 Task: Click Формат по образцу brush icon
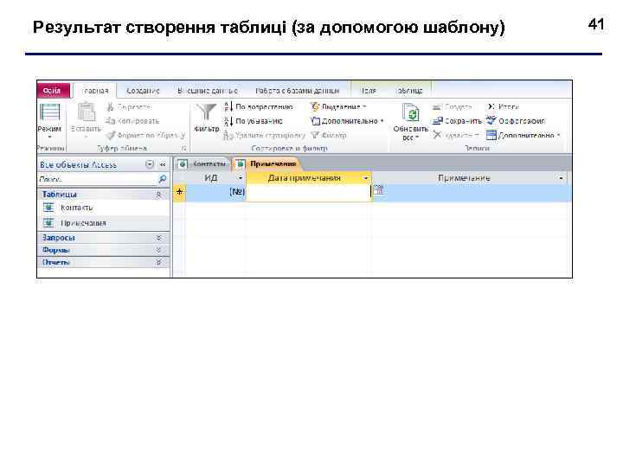click(111, 136)
